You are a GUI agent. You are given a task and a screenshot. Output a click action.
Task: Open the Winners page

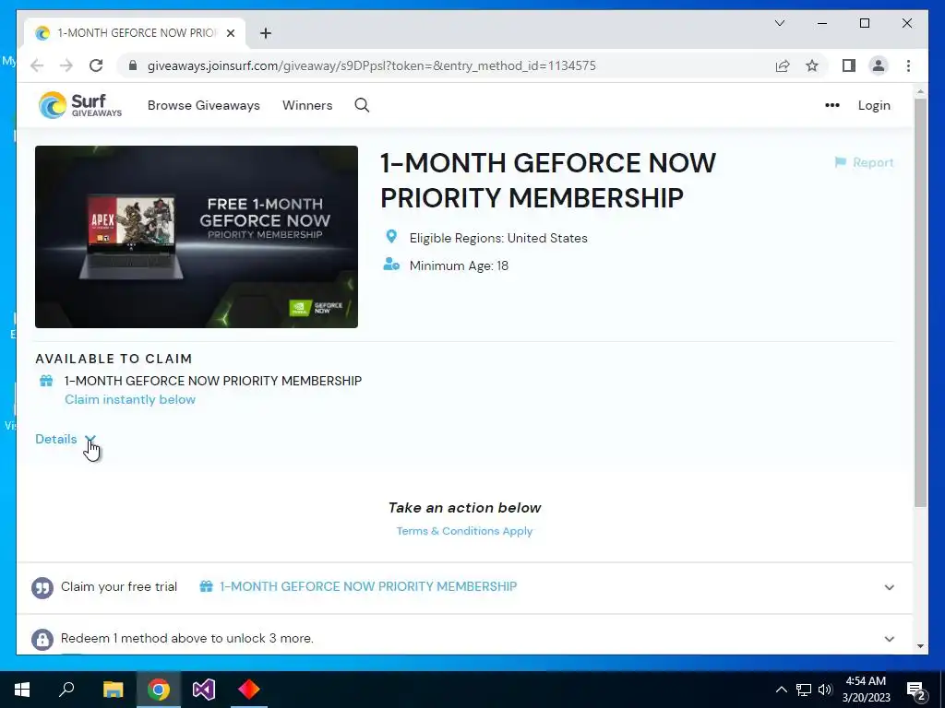tap(307, 105)
